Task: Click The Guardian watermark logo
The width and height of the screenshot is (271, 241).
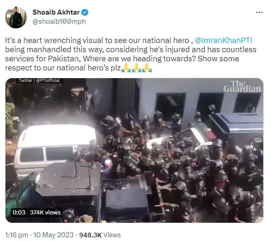Action: [242, 86]
